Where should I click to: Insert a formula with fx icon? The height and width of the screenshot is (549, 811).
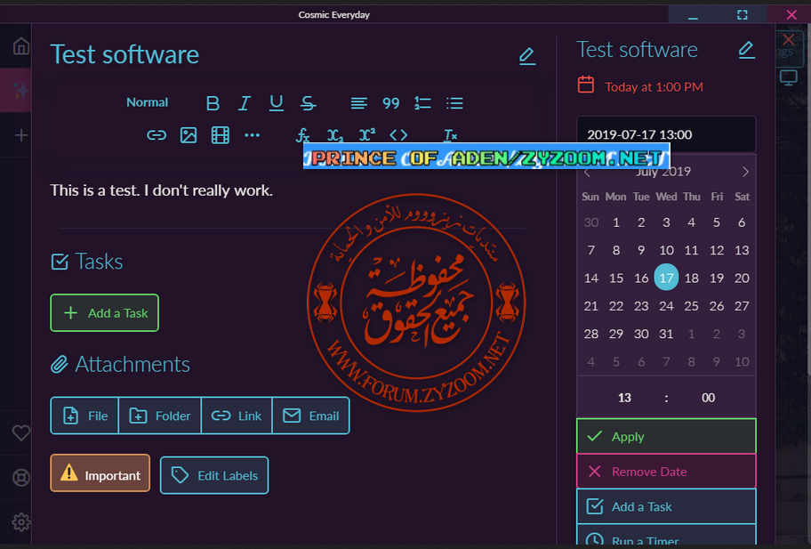[302, 135]
